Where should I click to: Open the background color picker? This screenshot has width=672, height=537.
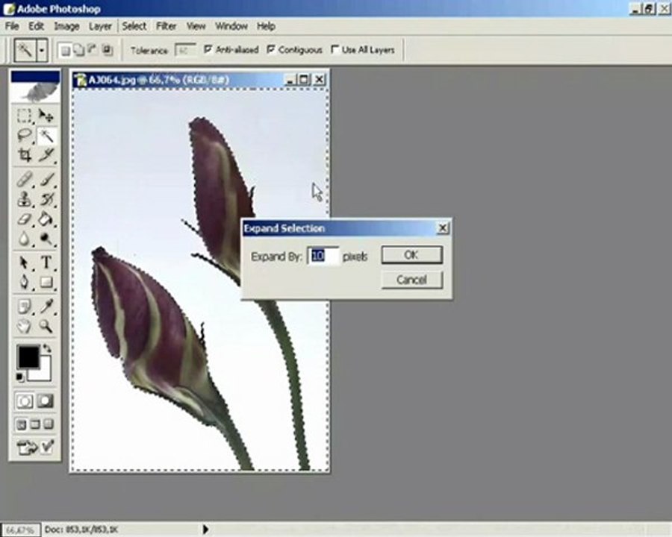click(x=45, y=373)
